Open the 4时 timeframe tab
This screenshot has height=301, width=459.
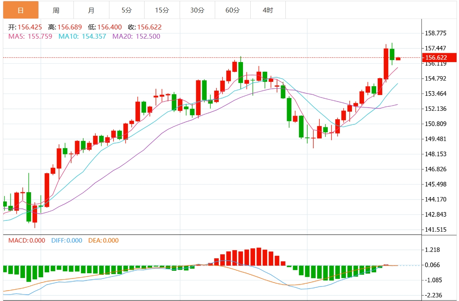(x=268, y=10)
